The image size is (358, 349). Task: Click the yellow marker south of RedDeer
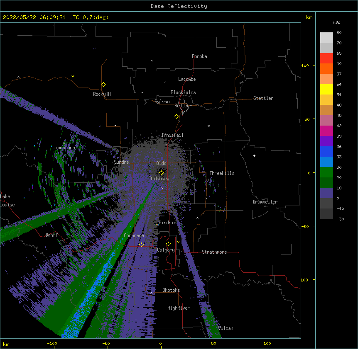click(177, 116)
